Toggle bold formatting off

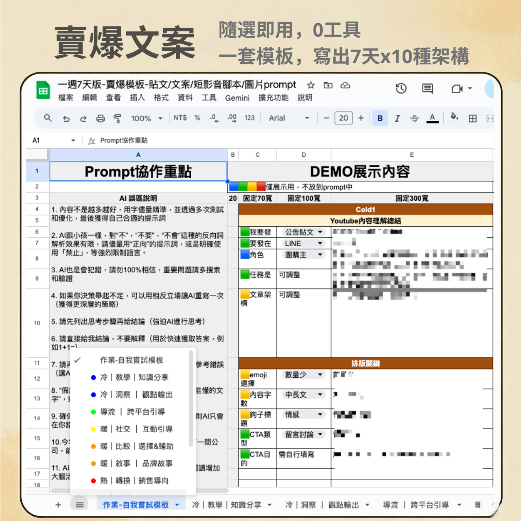coord(380,118)
